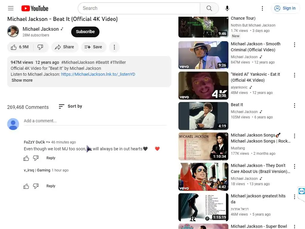Start voice search with microphone
Viewport: 305px width, 229px height.
point(227,8)
